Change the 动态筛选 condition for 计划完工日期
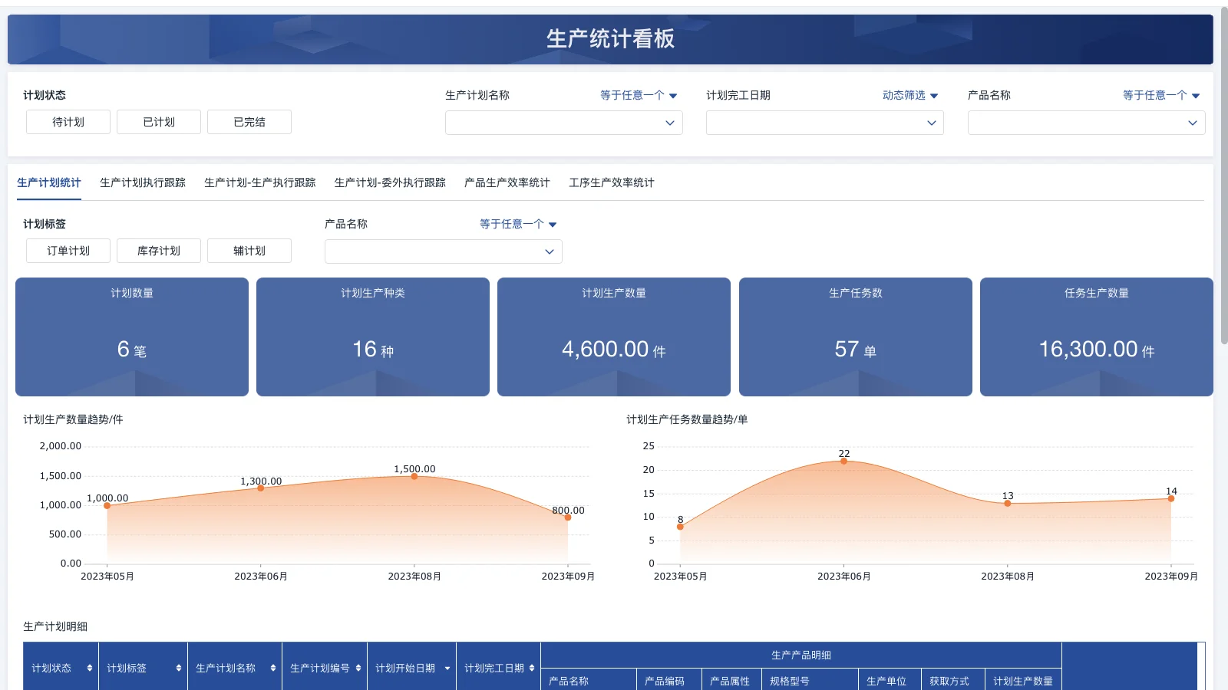 910,95
